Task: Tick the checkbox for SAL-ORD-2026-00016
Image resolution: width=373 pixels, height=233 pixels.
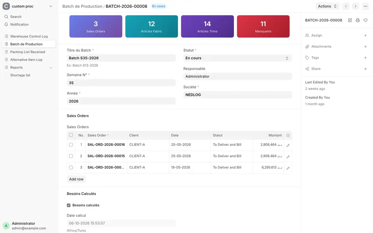Action: coord(71,144)
